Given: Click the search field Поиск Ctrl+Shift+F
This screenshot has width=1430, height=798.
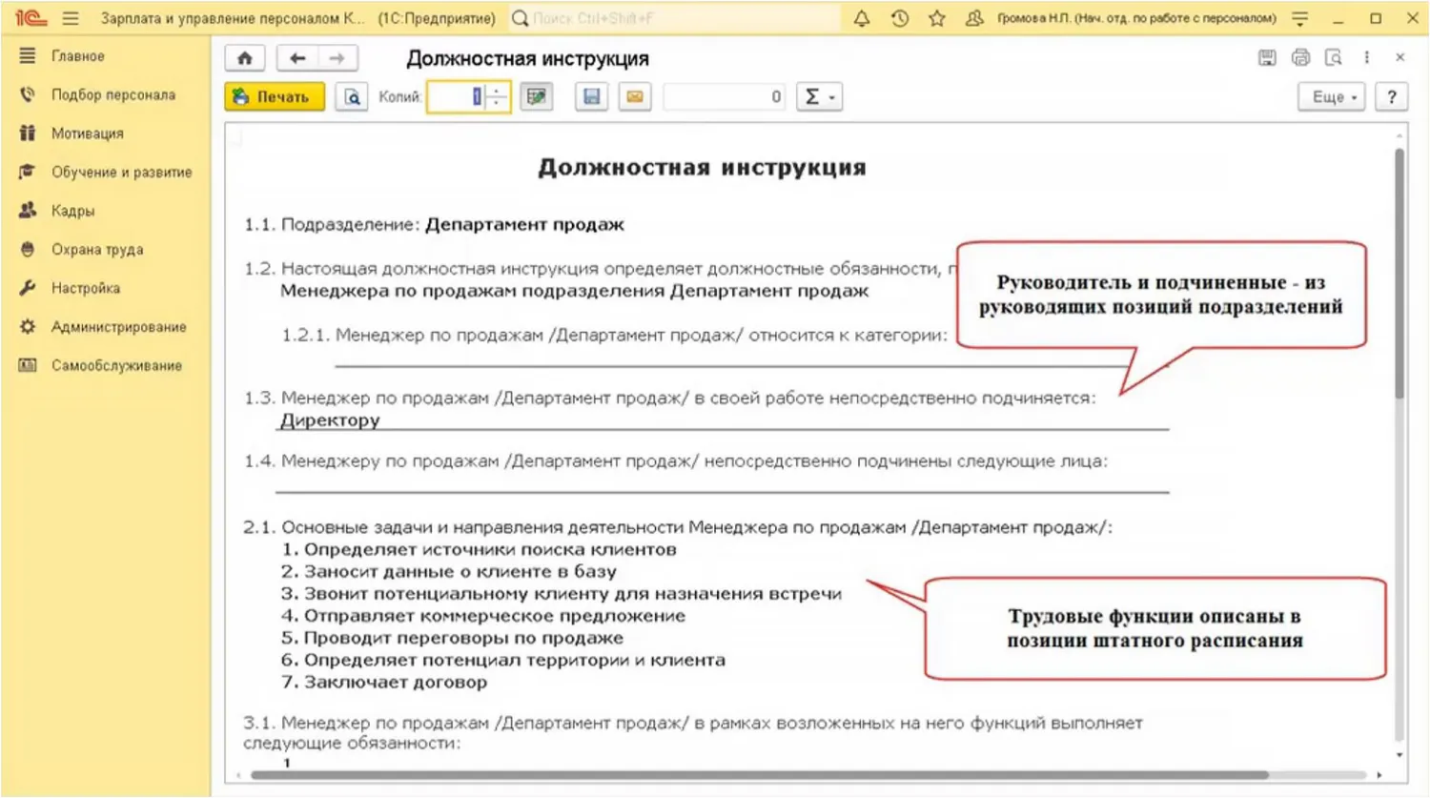Looking at the screenshot, I should [675, 18].
